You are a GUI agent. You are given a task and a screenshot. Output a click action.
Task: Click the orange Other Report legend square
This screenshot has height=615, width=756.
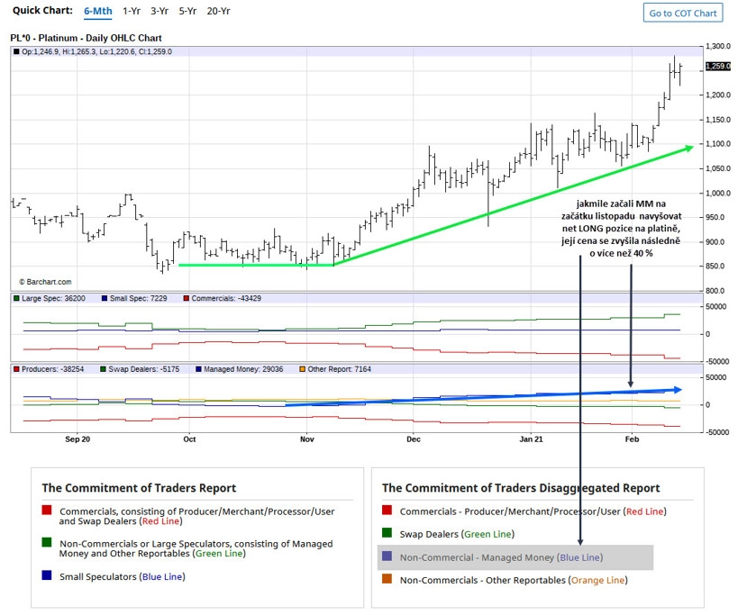303,369
